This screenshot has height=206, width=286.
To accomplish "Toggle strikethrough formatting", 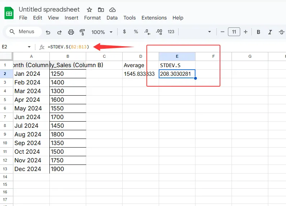I will tap(282, 32).
